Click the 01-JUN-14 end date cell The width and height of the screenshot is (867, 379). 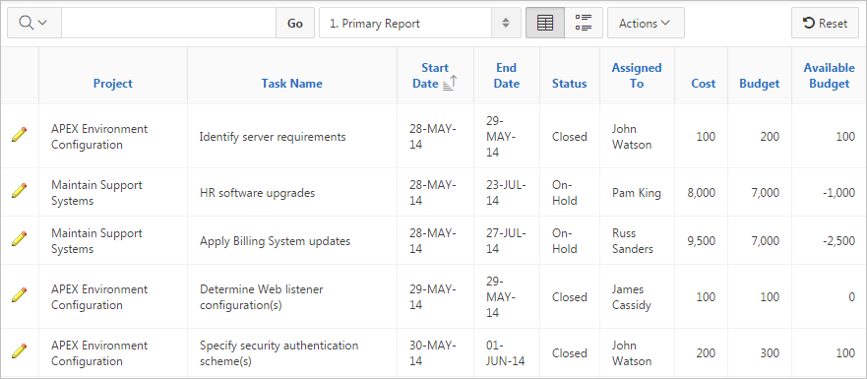[x=506, y=353]
